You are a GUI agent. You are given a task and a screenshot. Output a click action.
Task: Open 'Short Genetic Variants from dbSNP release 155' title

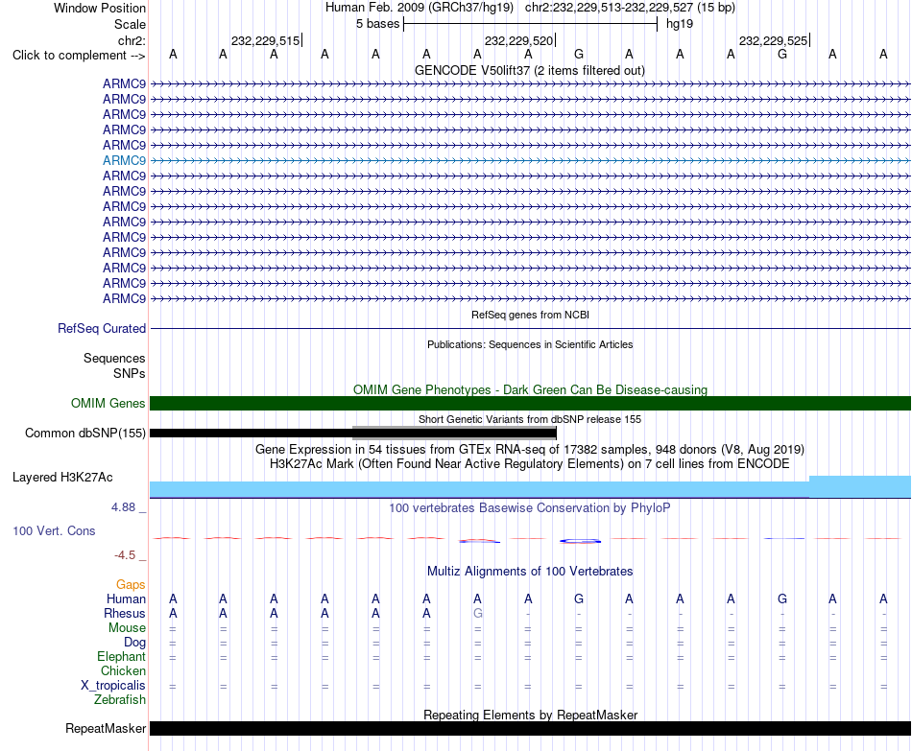coord(530,419)
